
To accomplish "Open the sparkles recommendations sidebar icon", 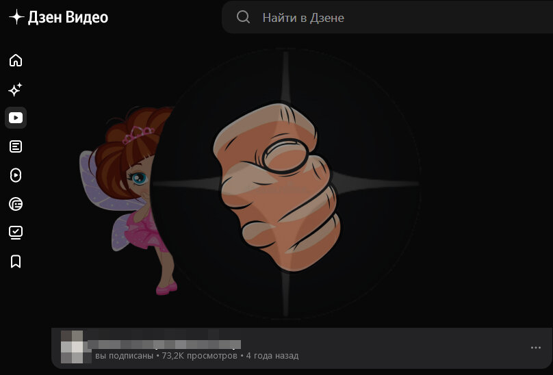I will point(16,89).
